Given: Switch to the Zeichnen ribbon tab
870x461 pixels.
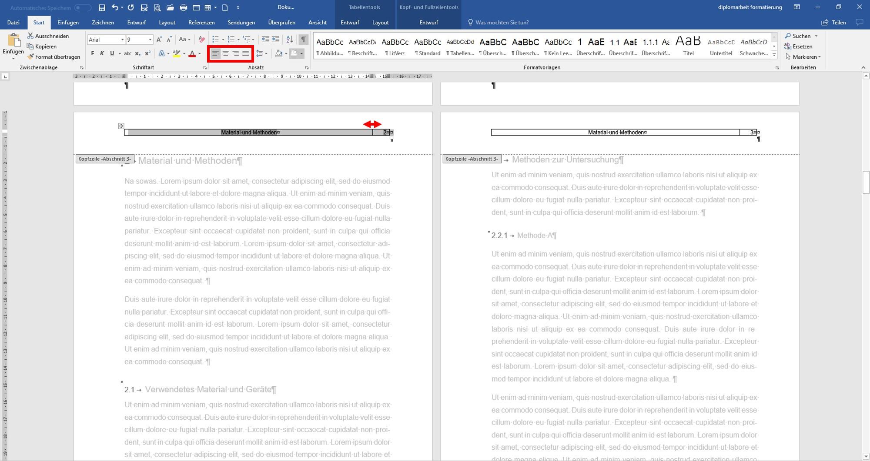Looking at the screenshot, I should click(x=103, y=23).
